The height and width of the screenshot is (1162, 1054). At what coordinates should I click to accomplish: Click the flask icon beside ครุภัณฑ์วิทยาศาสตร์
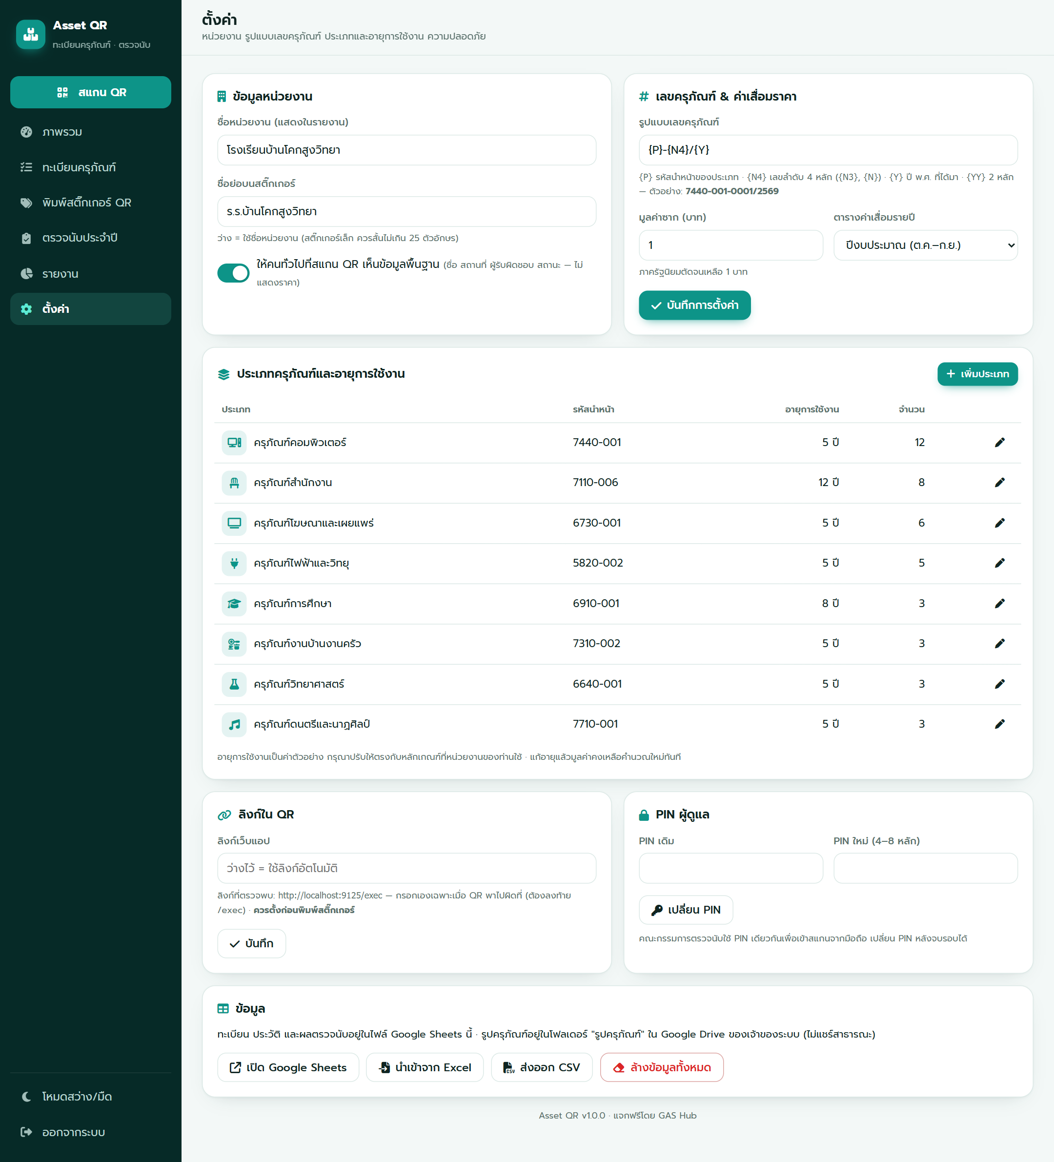(x=234, y=684)
